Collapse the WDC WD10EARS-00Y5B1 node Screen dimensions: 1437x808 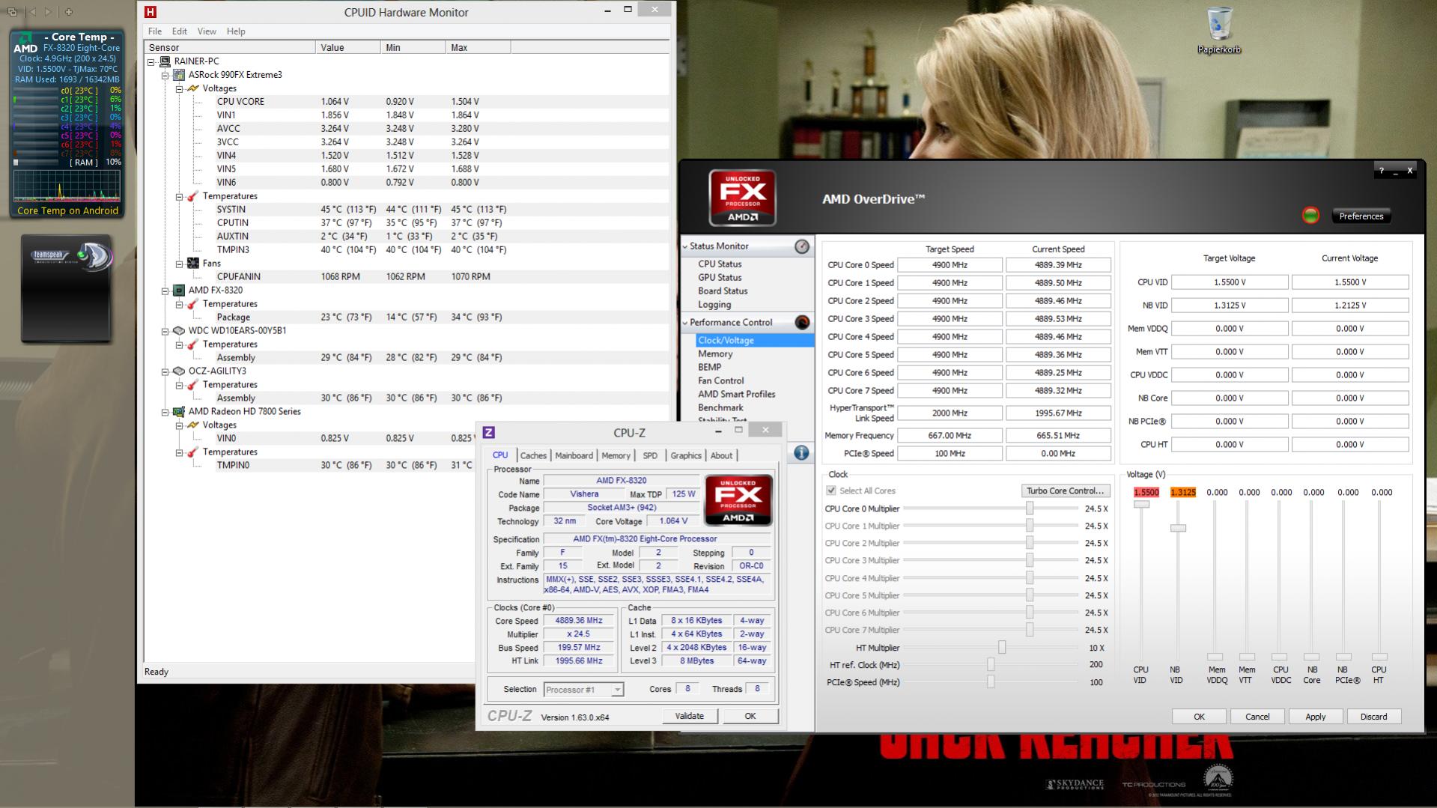(x=165, y=331)
